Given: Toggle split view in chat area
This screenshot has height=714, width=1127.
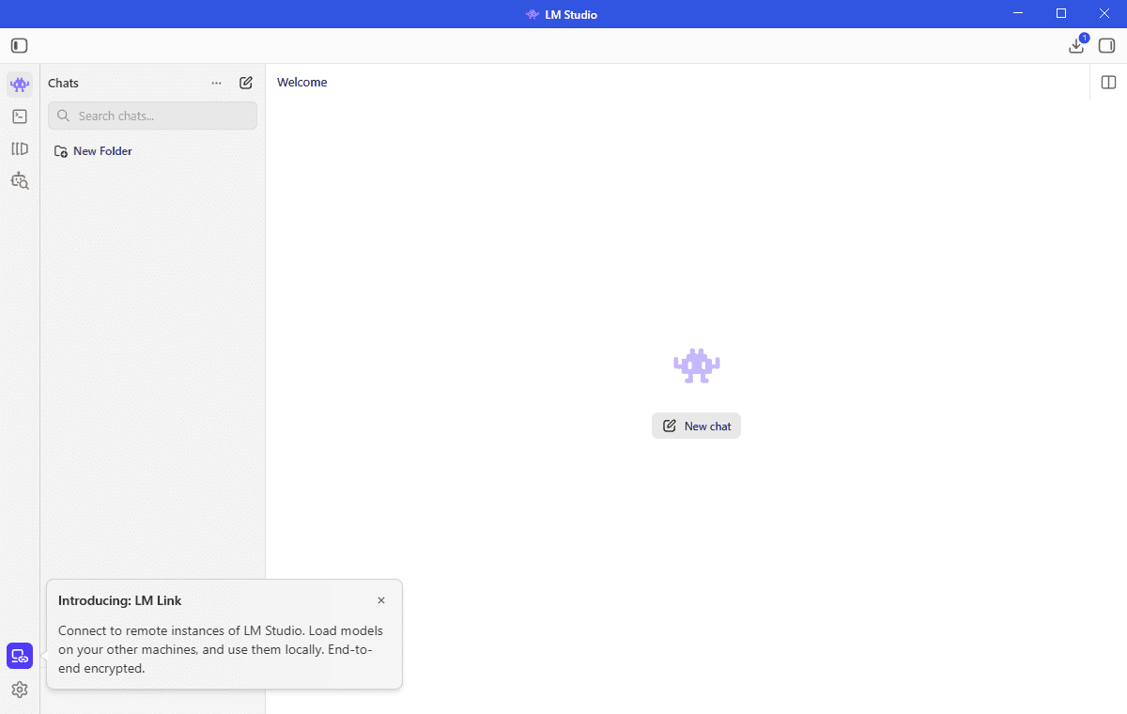Looking at the screenshot, I should click(1108, 83).
